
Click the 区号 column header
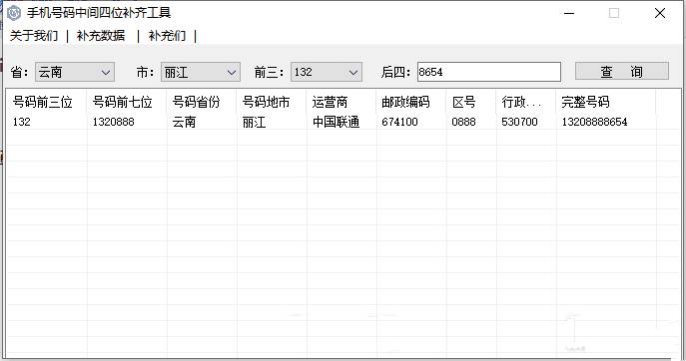471,103
